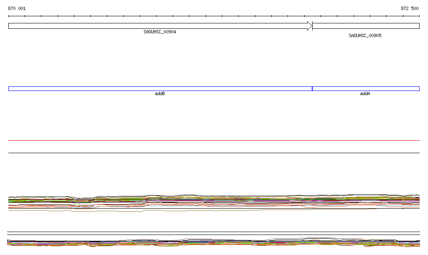Open the SAOUHSC_00905 text label
Image resolution: width=428 pixels, height=255 pixels.
pos(365,35)
